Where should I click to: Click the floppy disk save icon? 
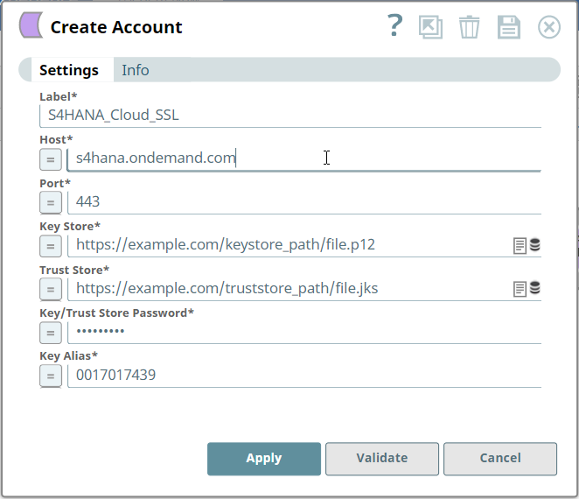pos(509,27)
